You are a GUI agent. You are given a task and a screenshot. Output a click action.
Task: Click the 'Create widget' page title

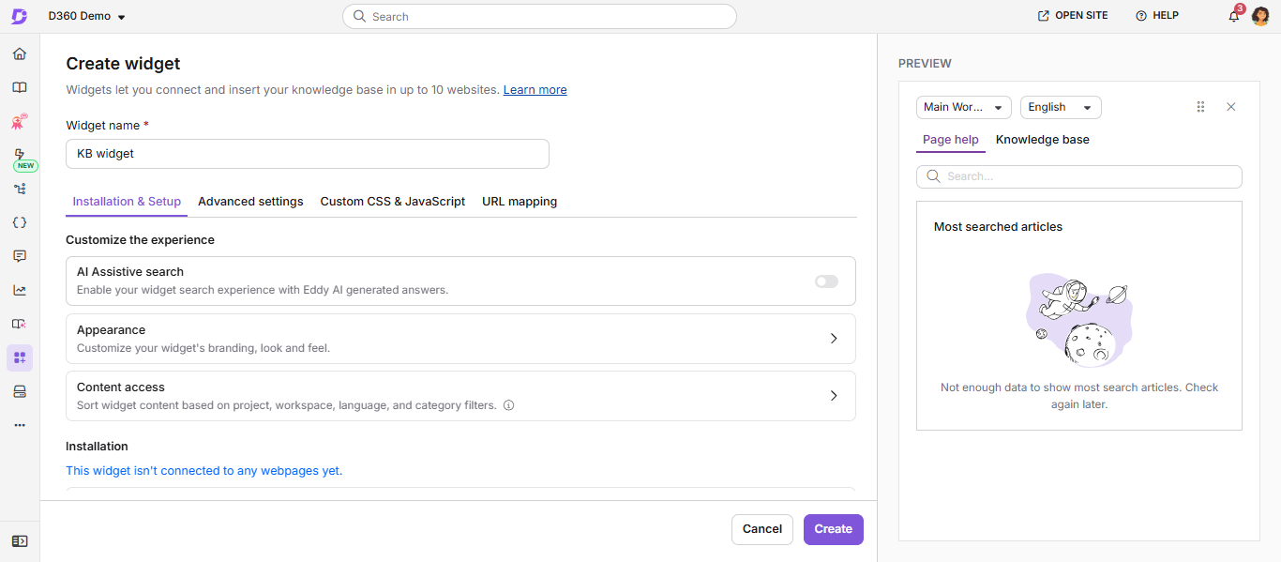pyautogui.click(x=123, y=64)
